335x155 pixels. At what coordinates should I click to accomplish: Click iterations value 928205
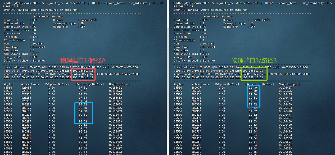click(26, 91)
